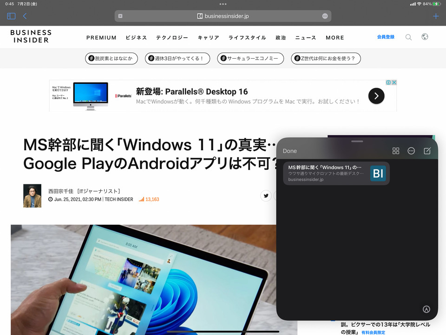The image size is (446, 335).
Task: Open the Parallels ad arrow button
Action: 376,96
